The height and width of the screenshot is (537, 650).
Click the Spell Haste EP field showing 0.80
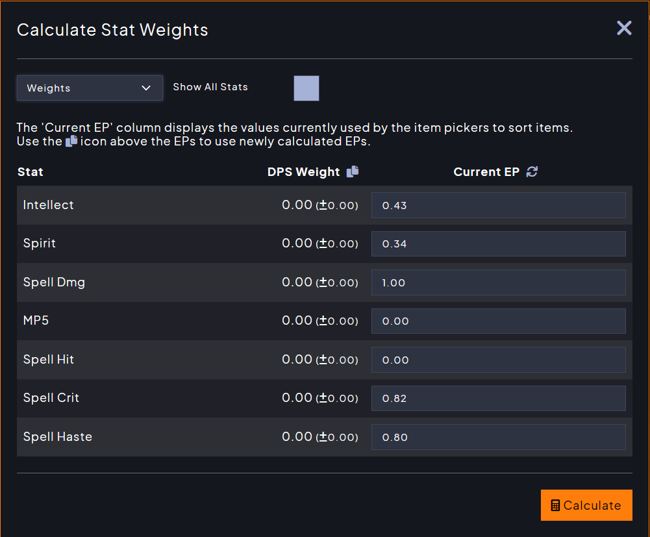498,437
